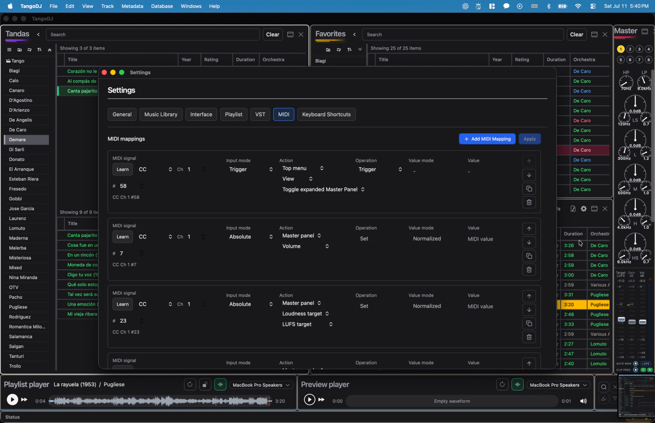This screenshot has width=655, height=423.
Task: Switch to the Keyboard Shortcuts tab
Action: click(326, 115)
